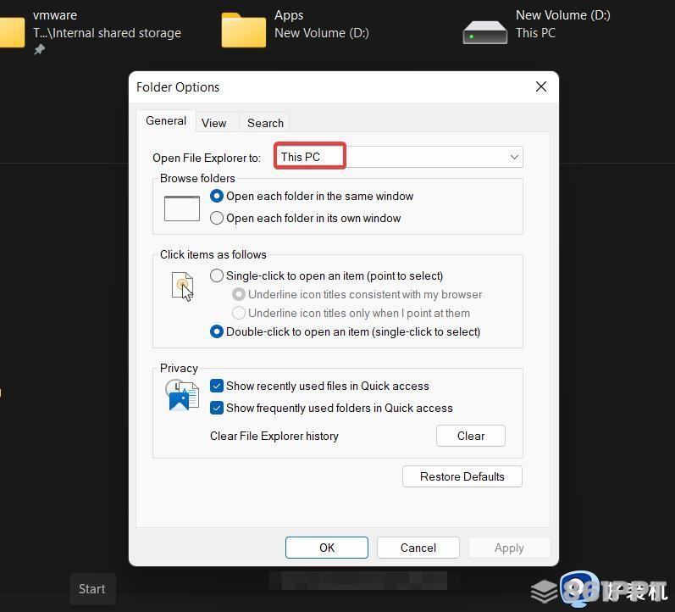Click T...\Internal shared storage path text
The height and width of the screenshot is (612, 675).
pos(107,33)
